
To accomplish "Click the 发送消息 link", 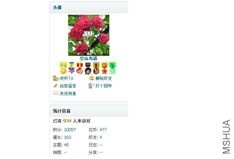I will [68, 94].
